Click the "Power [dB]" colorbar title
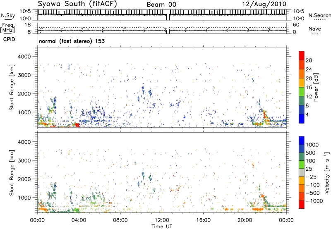This screenshot has height=229, width=331. point(316,87)
